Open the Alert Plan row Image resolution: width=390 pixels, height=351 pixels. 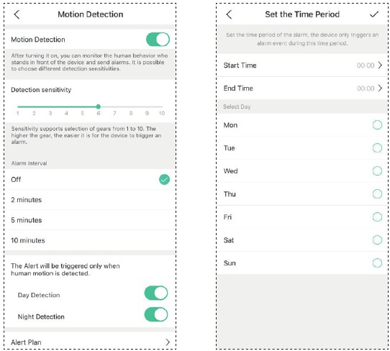(x=90, y=342)
